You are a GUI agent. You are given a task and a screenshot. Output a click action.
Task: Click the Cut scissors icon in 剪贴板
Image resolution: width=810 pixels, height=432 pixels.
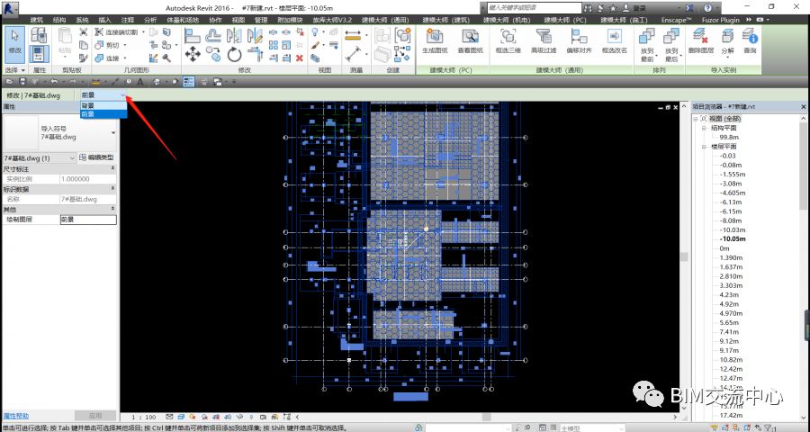(x=83, y=32)
